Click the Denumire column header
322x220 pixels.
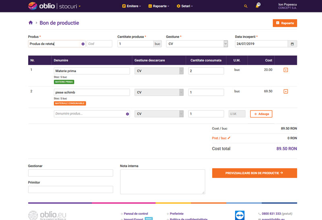point(61,60)
